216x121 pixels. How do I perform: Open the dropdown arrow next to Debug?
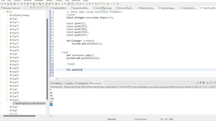point(25,4)
